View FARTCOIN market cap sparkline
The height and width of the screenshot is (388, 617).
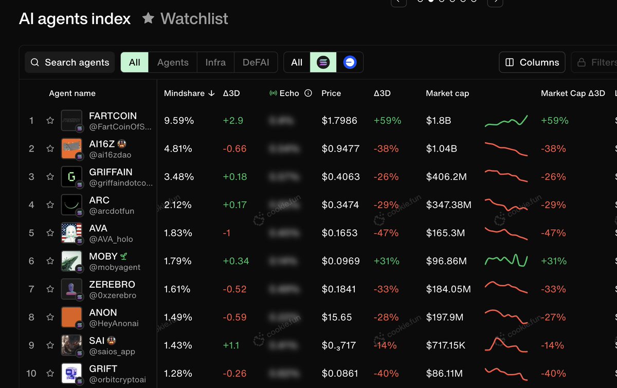click(x=506, y=121)
